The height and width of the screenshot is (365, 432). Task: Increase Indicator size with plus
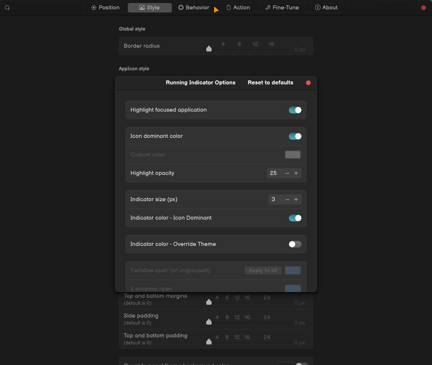[296, 199]
